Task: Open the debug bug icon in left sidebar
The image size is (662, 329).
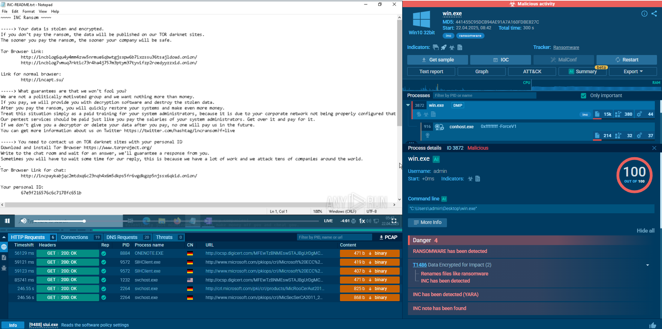Action: coord(4,268)
